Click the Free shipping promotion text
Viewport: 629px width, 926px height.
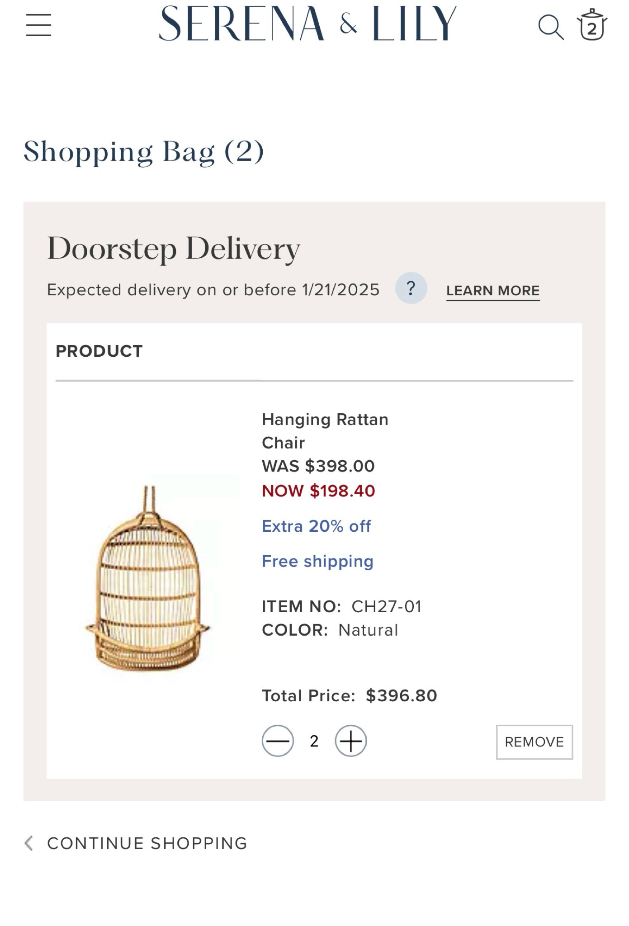coord(317,562)
